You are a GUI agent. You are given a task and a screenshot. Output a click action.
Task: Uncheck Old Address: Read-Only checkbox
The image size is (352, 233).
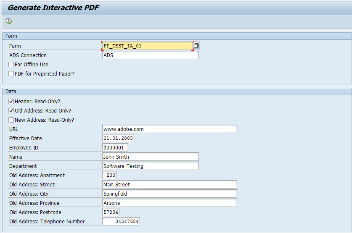coord(11,111)
